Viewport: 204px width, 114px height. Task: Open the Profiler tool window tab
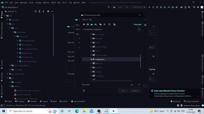pyautogui.click(x=64, y=101)
